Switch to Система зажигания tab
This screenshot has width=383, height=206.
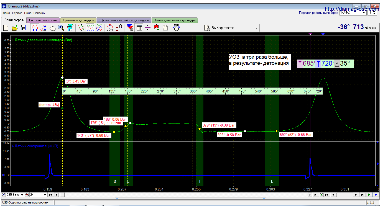point(43,20)
